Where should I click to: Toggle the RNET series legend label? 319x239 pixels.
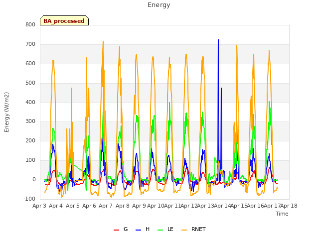198,229
